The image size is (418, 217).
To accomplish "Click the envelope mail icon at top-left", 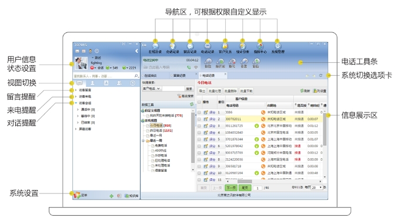I will pos(77,51).
